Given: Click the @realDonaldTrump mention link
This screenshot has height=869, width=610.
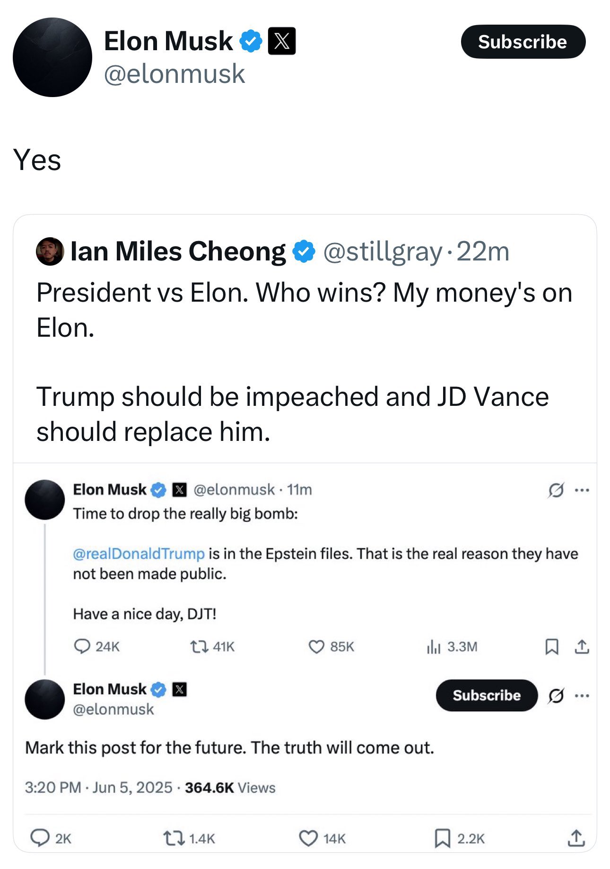Looking at the screenshot, I should click(139, 554).
